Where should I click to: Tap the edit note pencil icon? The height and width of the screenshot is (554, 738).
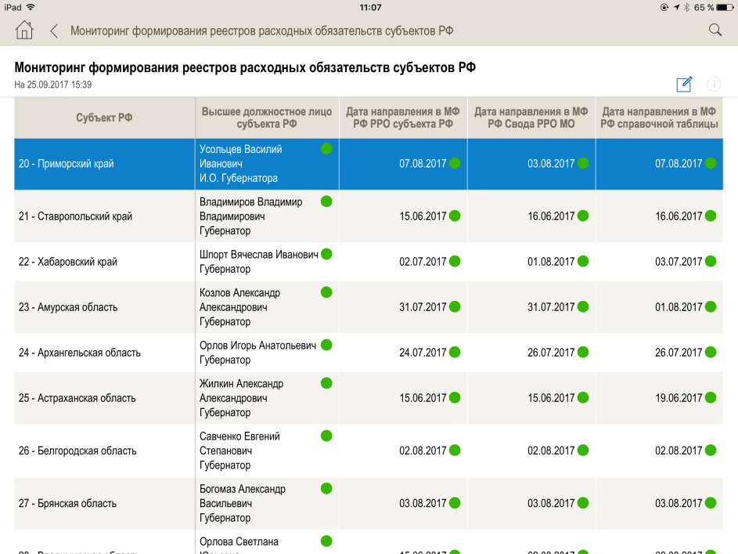click(685, 85)
